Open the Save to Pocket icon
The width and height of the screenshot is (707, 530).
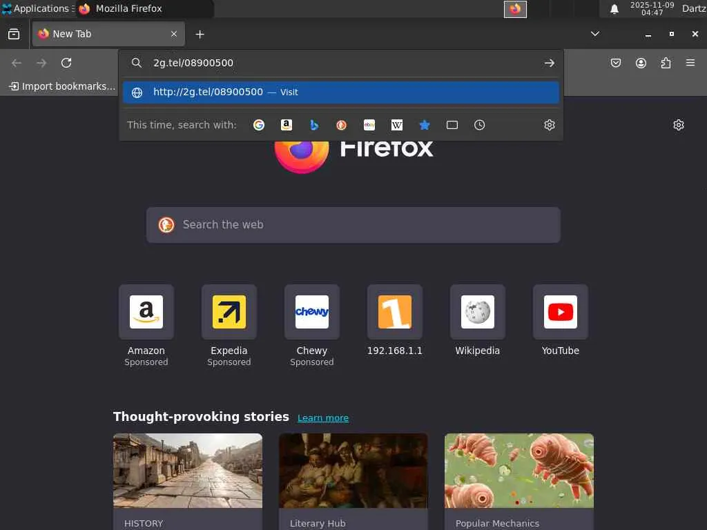pos(615,63)
